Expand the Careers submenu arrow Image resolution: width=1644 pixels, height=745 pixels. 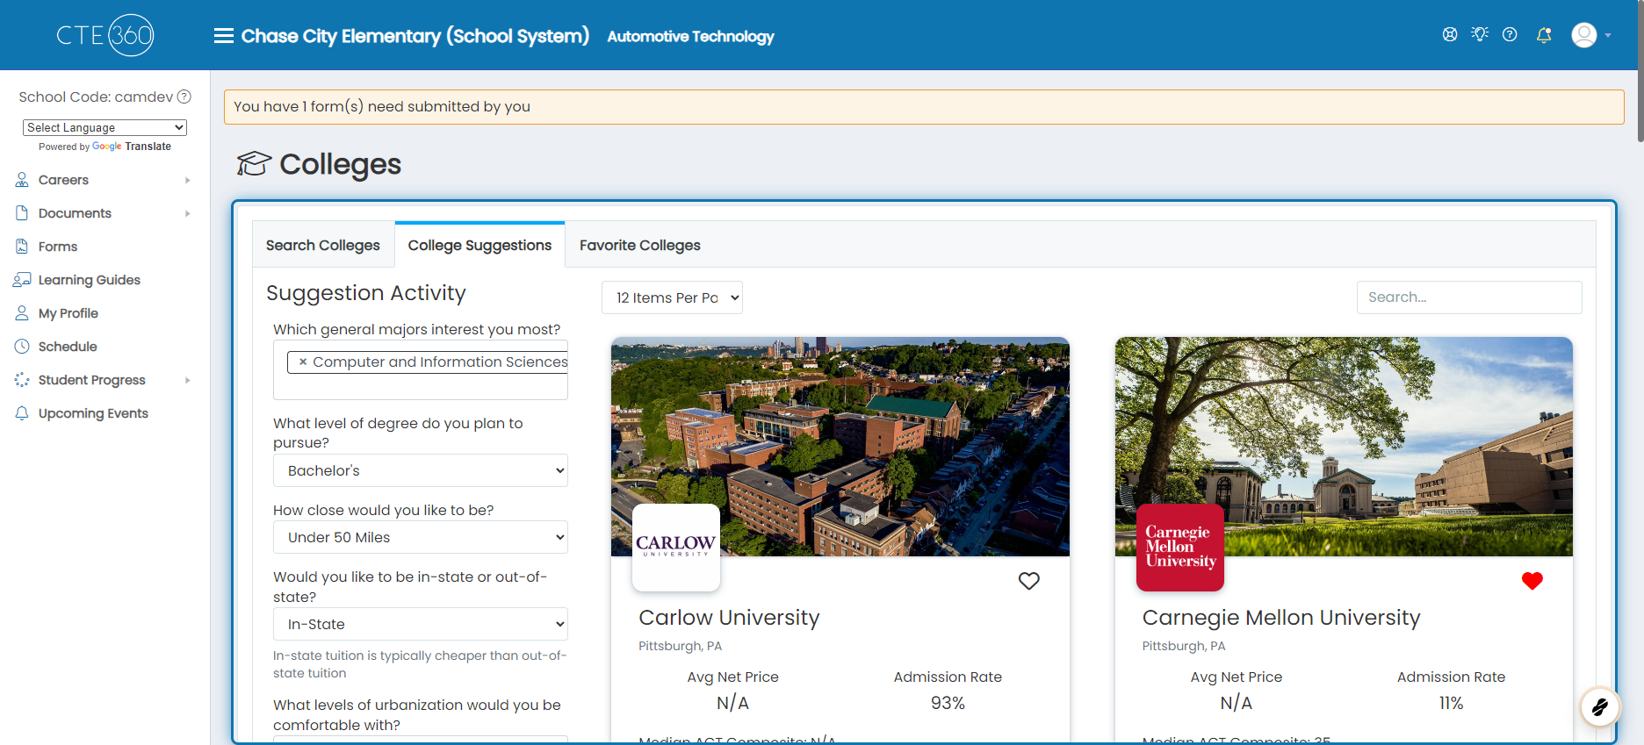188,180
